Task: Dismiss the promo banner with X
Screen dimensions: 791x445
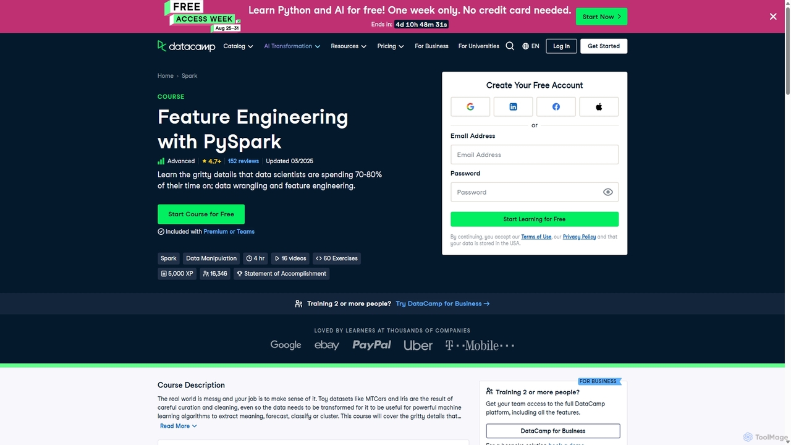Action: coord(773,17)
